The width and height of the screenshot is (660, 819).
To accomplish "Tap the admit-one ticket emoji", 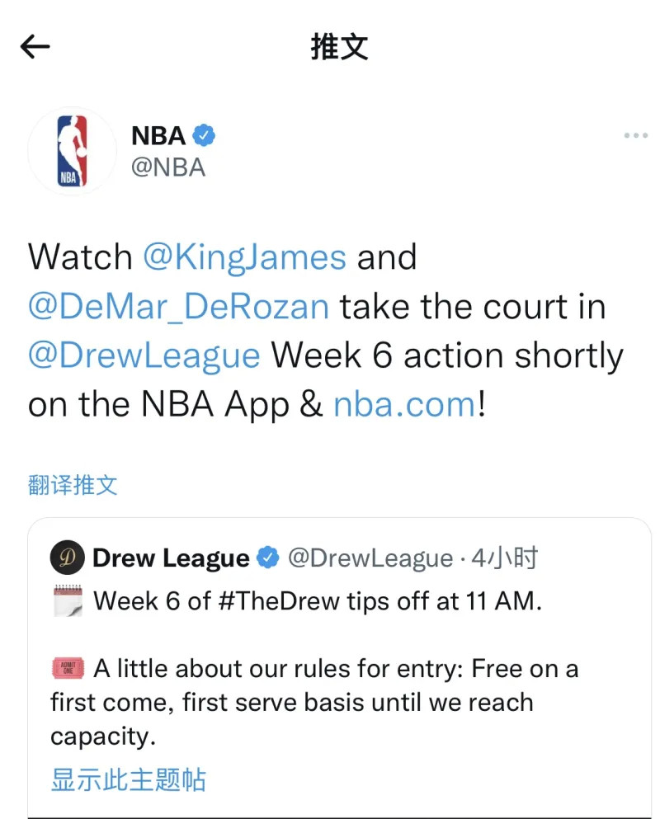I will [x=68, y=668].
